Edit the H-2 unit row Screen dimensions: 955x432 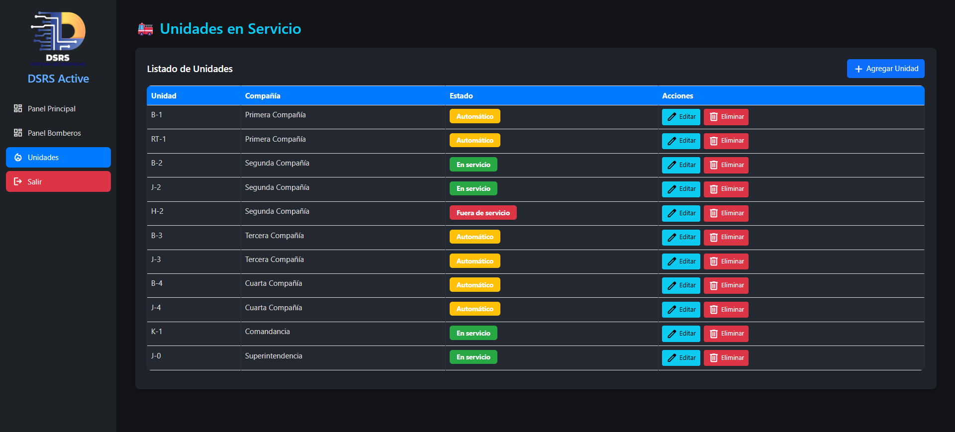tap(680, 213)
